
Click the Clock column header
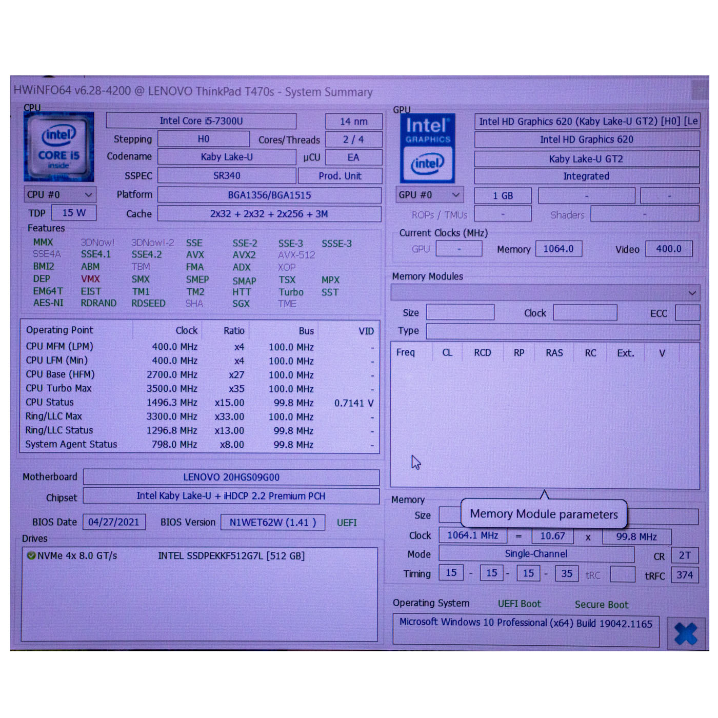[x=186, y=331]
